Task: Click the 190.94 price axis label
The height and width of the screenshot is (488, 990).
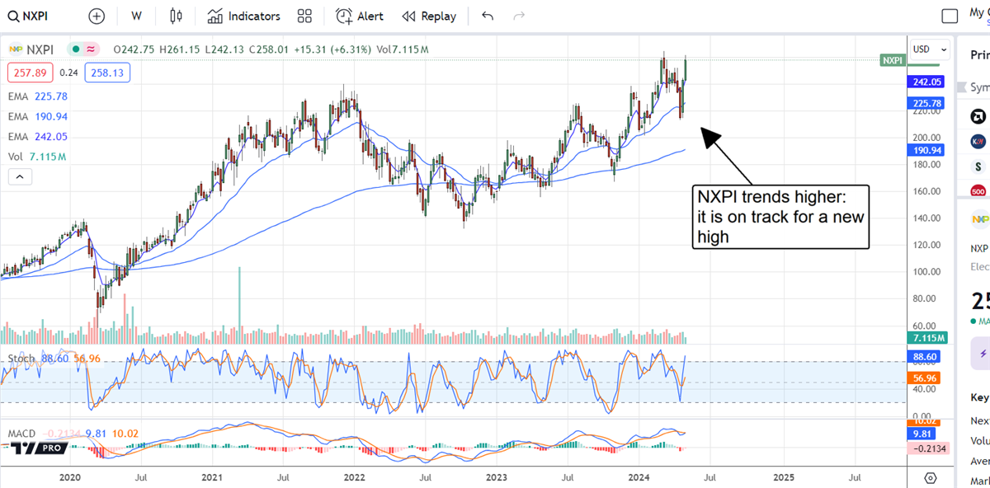Action: [927, 150]
